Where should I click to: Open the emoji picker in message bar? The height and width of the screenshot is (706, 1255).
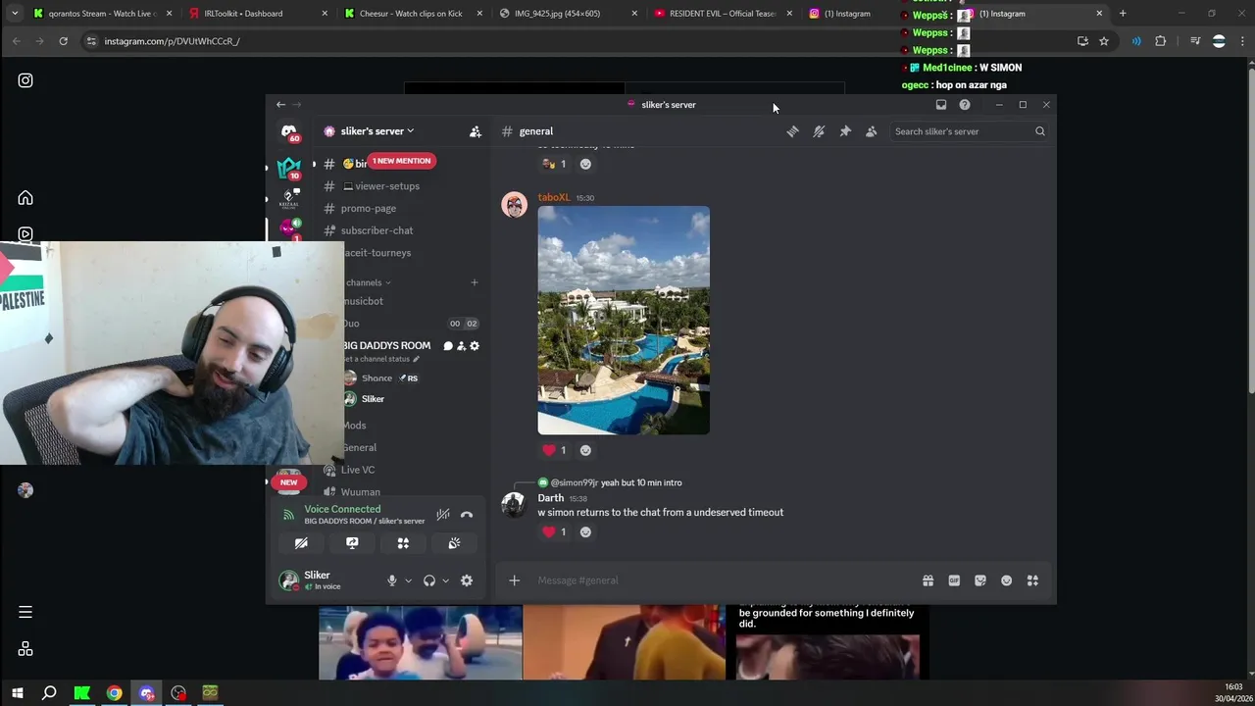click(1006, 580)
